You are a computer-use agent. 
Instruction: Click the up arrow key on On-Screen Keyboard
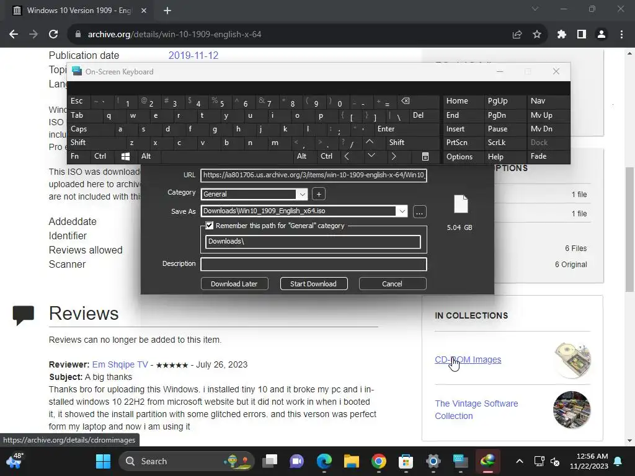point(370,142)
